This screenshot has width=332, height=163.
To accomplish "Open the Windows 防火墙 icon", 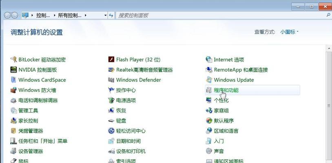I will click(13, 90).
